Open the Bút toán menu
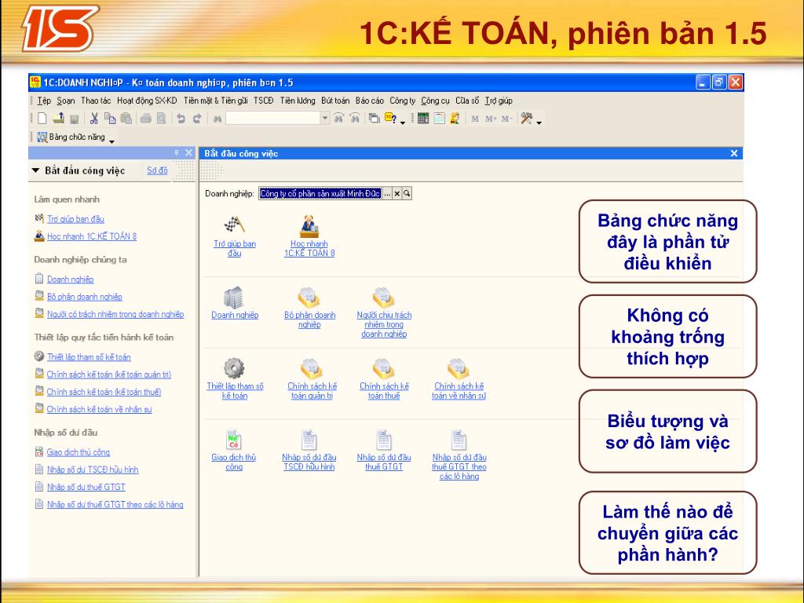The height and width of the screenshot is (603, 804). pyautogui.click(x=334, y=100)
